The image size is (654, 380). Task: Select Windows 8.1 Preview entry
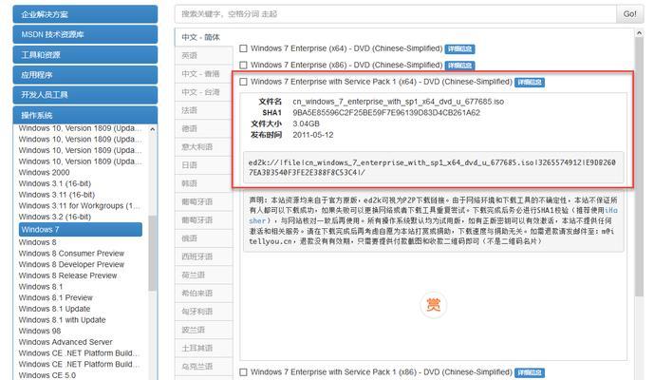tap(55, 297)
